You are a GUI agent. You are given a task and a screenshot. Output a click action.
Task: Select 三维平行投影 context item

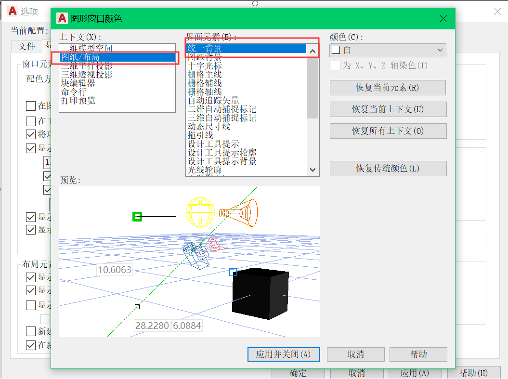[117, 66]
